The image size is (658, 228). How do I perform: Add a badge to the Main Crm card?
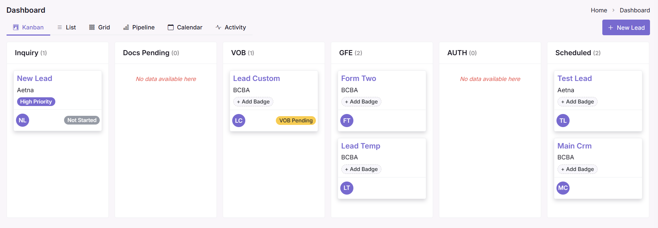[578, 169]
